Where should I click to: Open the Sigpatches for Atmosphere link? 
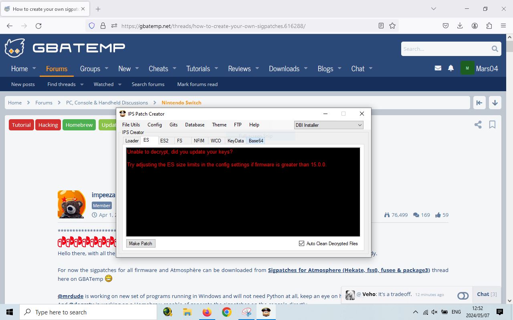pos(349,270)
